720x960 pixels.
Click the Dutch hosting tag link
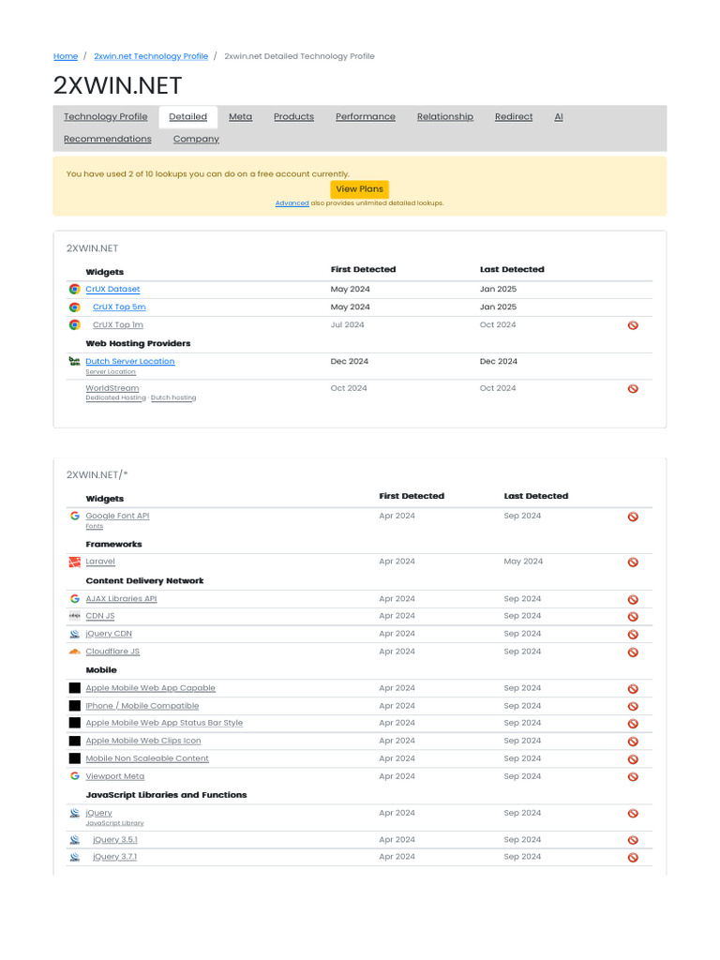(173, 397)
